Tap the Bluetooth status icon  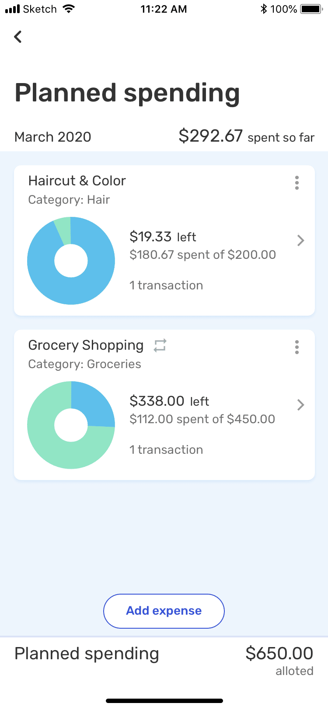point(263,9)
